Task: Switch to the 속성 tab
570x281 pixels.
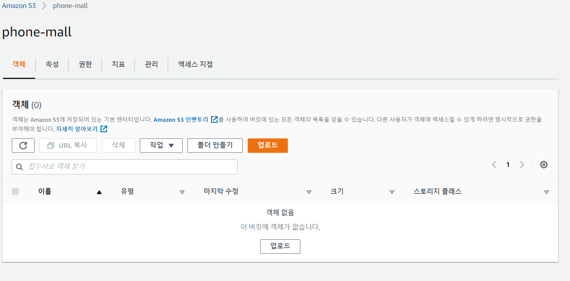Action: 52,64
